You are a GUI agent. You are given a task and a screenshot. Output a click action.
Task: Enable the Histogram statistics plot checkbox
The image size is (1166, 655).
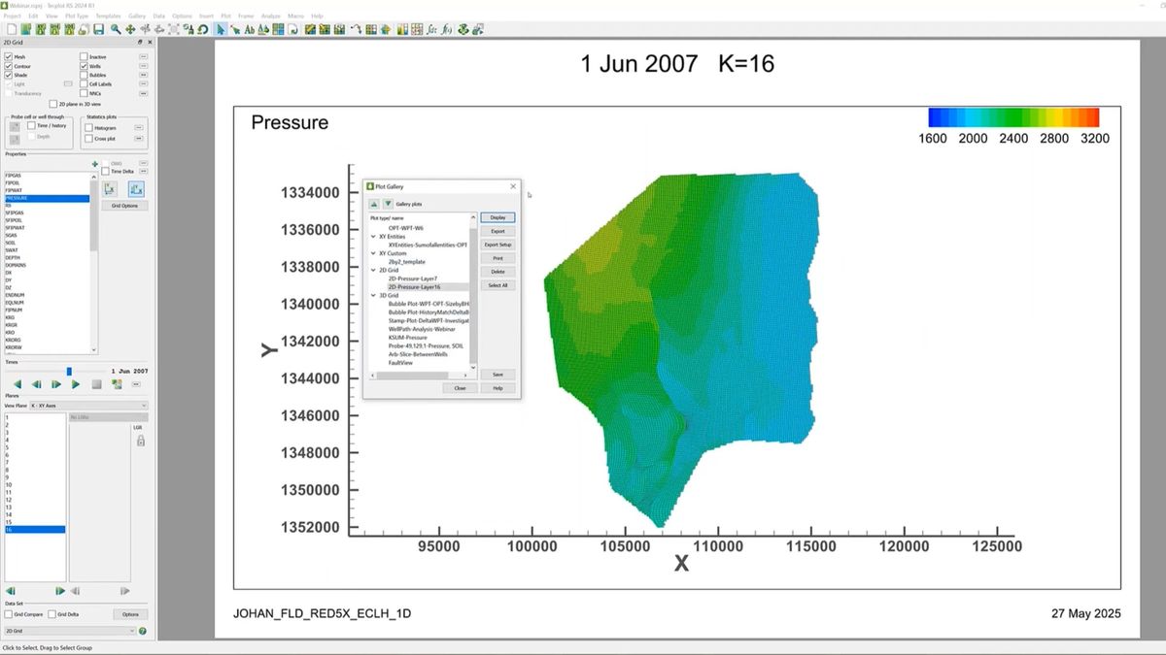point(89,127)
